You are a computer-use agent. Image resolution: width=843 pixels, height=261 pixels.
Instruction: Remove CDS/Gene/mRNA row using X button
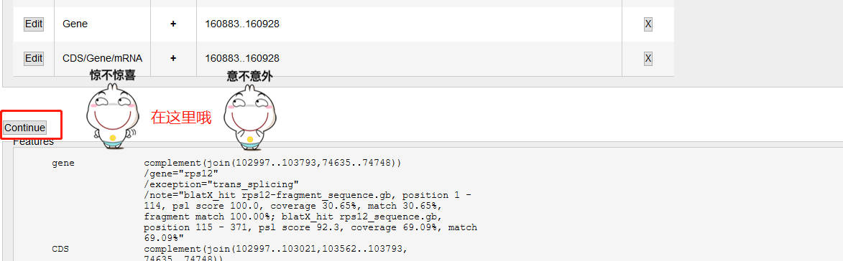pyautogui.click(x=648, y=58)
